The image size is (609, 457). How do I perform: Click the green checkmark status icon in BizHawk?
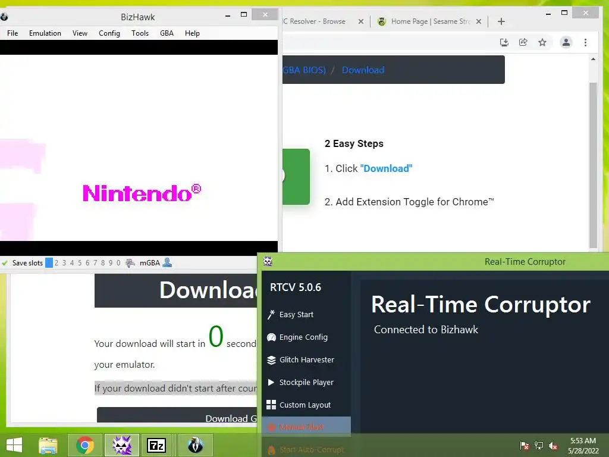point(5,263)
